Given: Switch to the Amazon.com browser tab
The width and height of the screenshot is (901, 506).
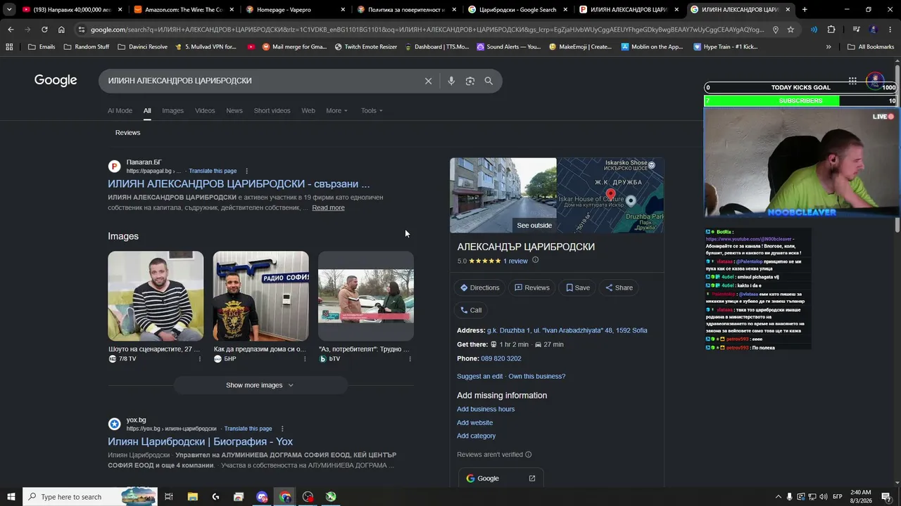Looking at the screenshot, I should tap(183, 10).
